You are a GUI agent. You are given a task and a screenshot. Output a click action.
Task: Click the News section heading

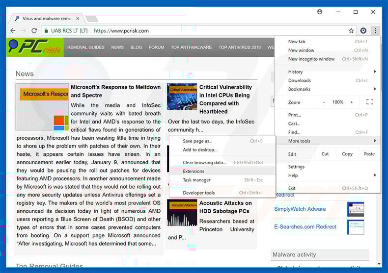tap(25, 74)
